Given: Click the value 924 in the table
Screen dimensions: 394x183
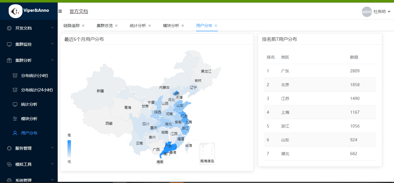Looking at the screenshot, I should point(354,140).
